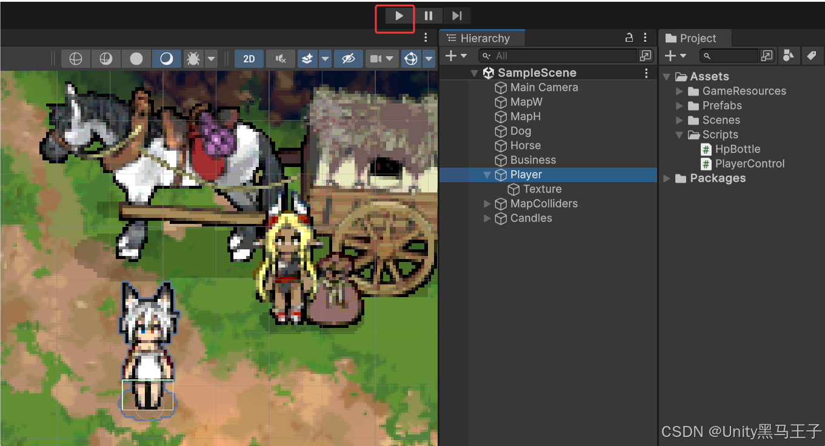
Task: Open the Hierarchy create (+) dropdown
Action: pyautogui.click(x=456, y=56)
